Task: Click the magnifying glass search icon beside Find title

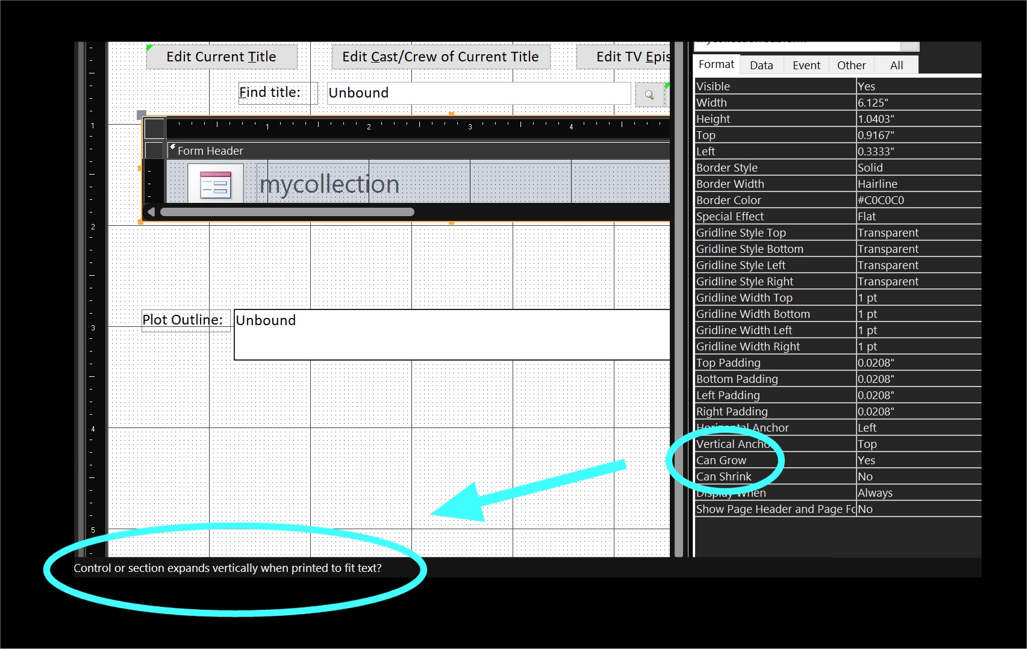Action: [649, 94]
